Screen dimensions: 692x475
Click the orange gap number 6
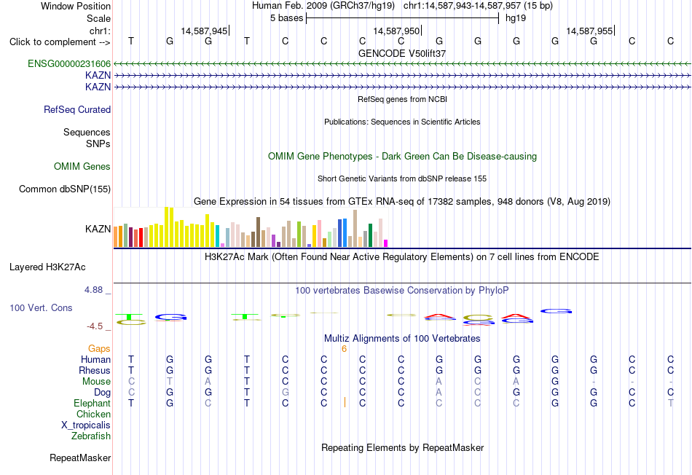coord(345,349)
